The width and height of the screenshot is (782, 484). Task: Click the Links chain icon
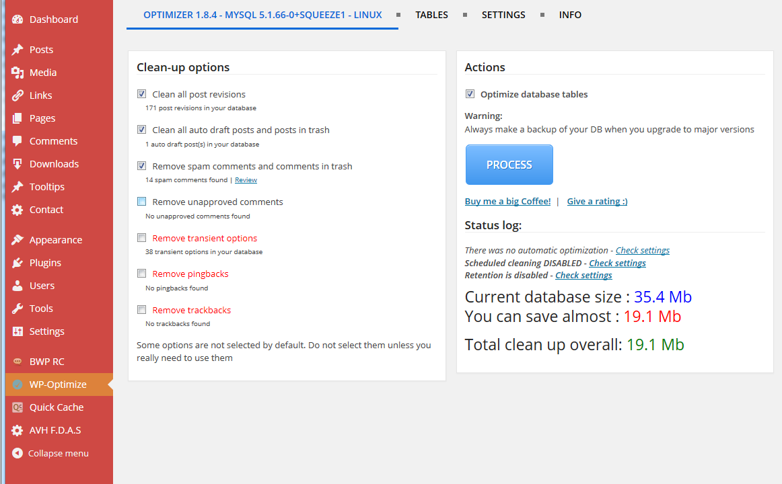click(x=17, y=95)
